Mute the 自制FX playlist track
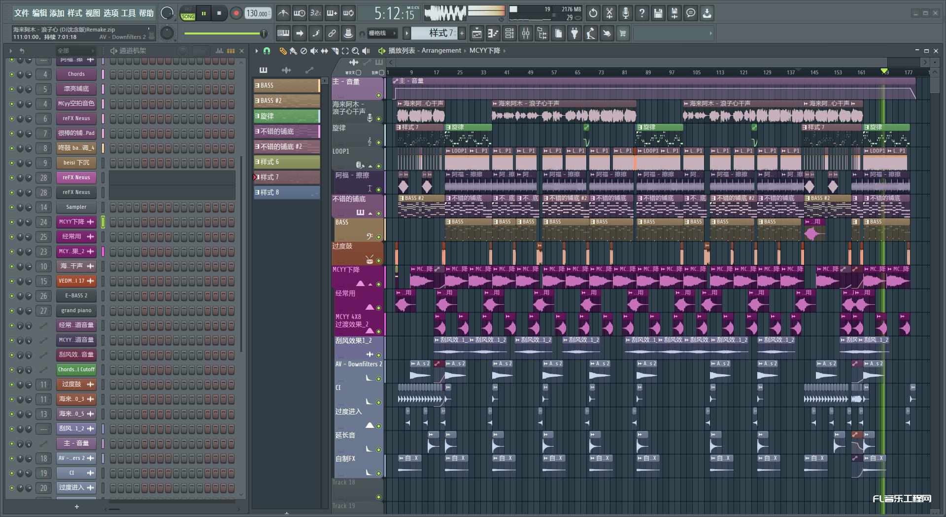This screenshot has height=517, width=946. click(x=378, y=473)
